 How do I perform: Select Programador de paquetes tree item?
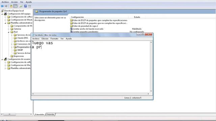coord(24,47)
